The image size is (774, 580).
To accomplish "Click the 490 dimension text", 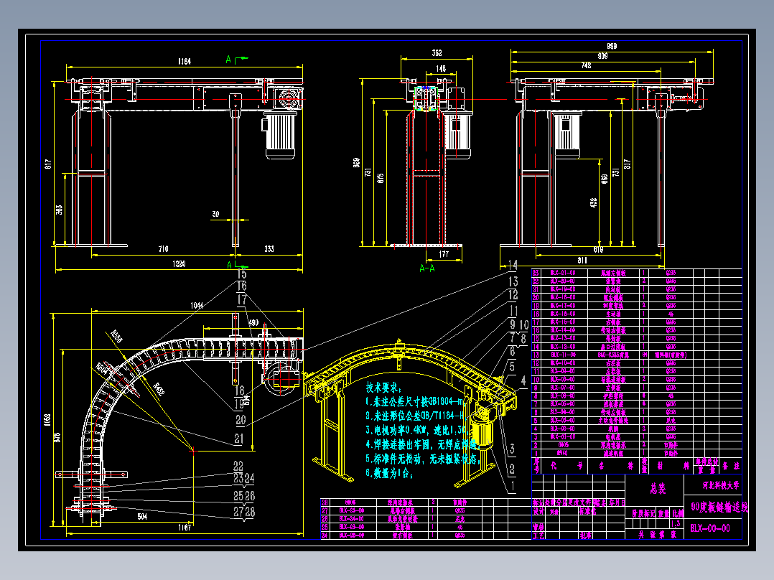I will (253, 322).
